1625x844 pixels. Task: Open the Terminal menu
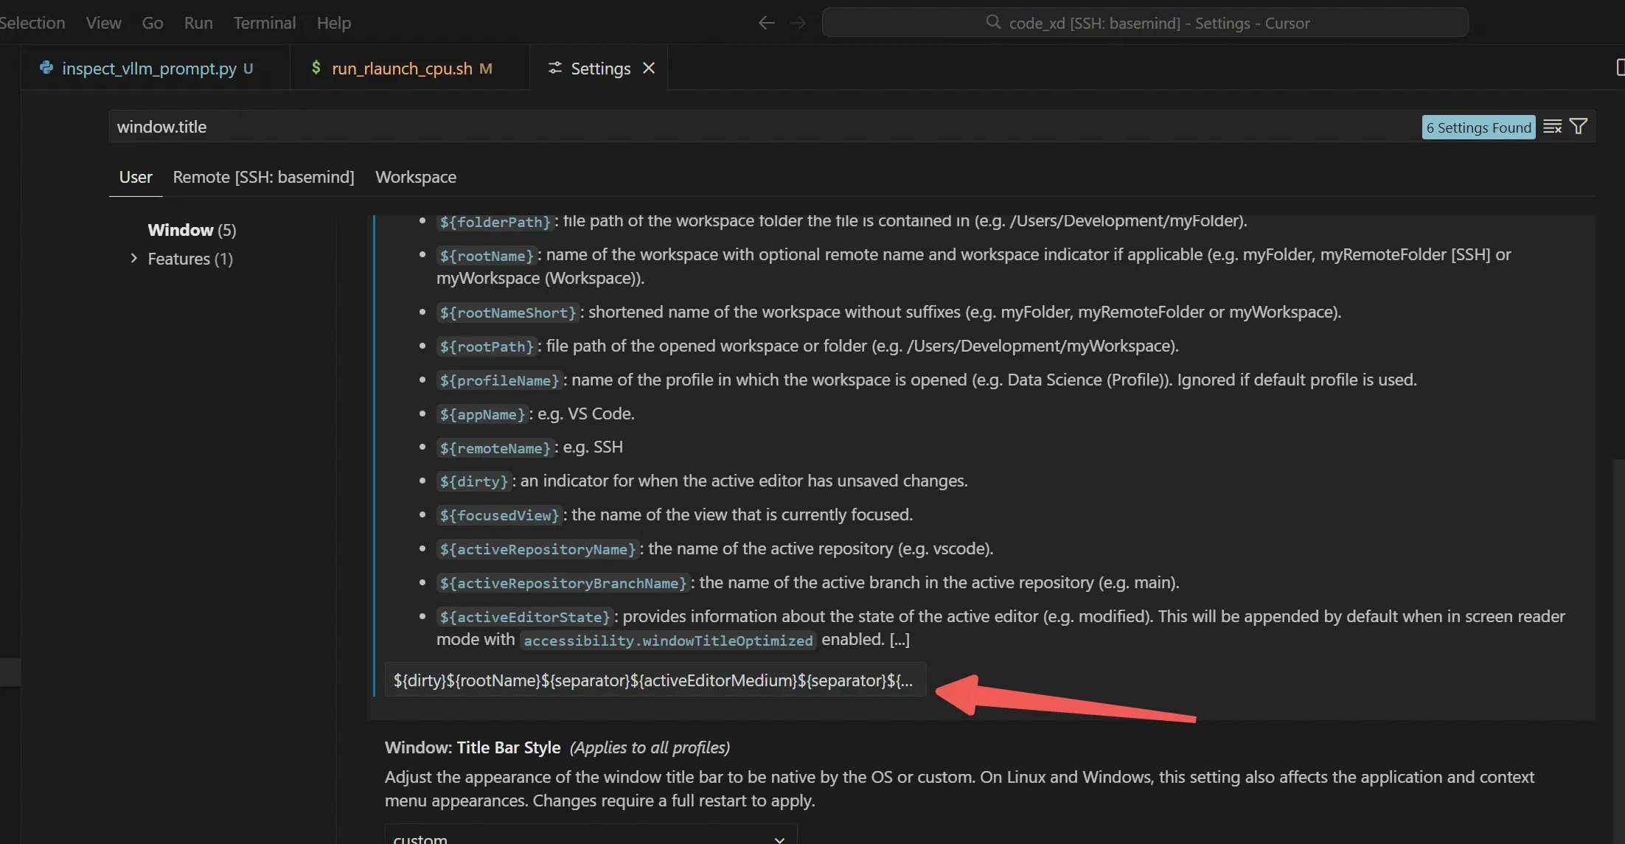click(x=264, y=23)
